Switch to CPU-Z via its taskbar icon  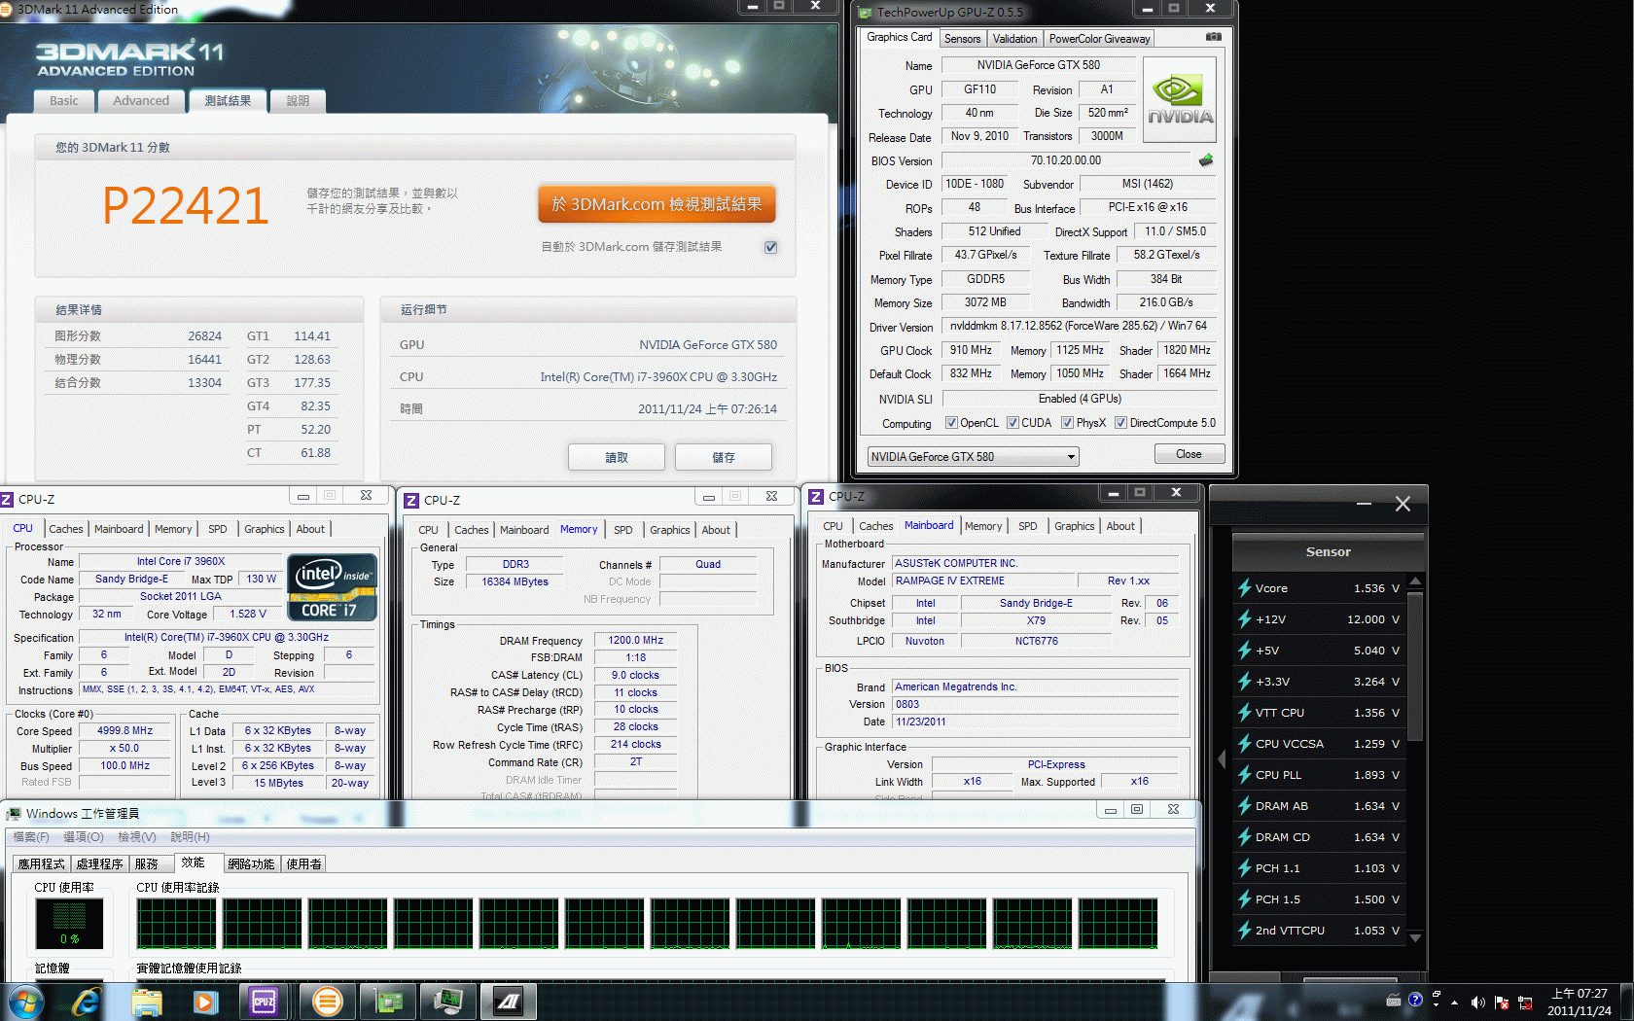tap(264, 1002)
